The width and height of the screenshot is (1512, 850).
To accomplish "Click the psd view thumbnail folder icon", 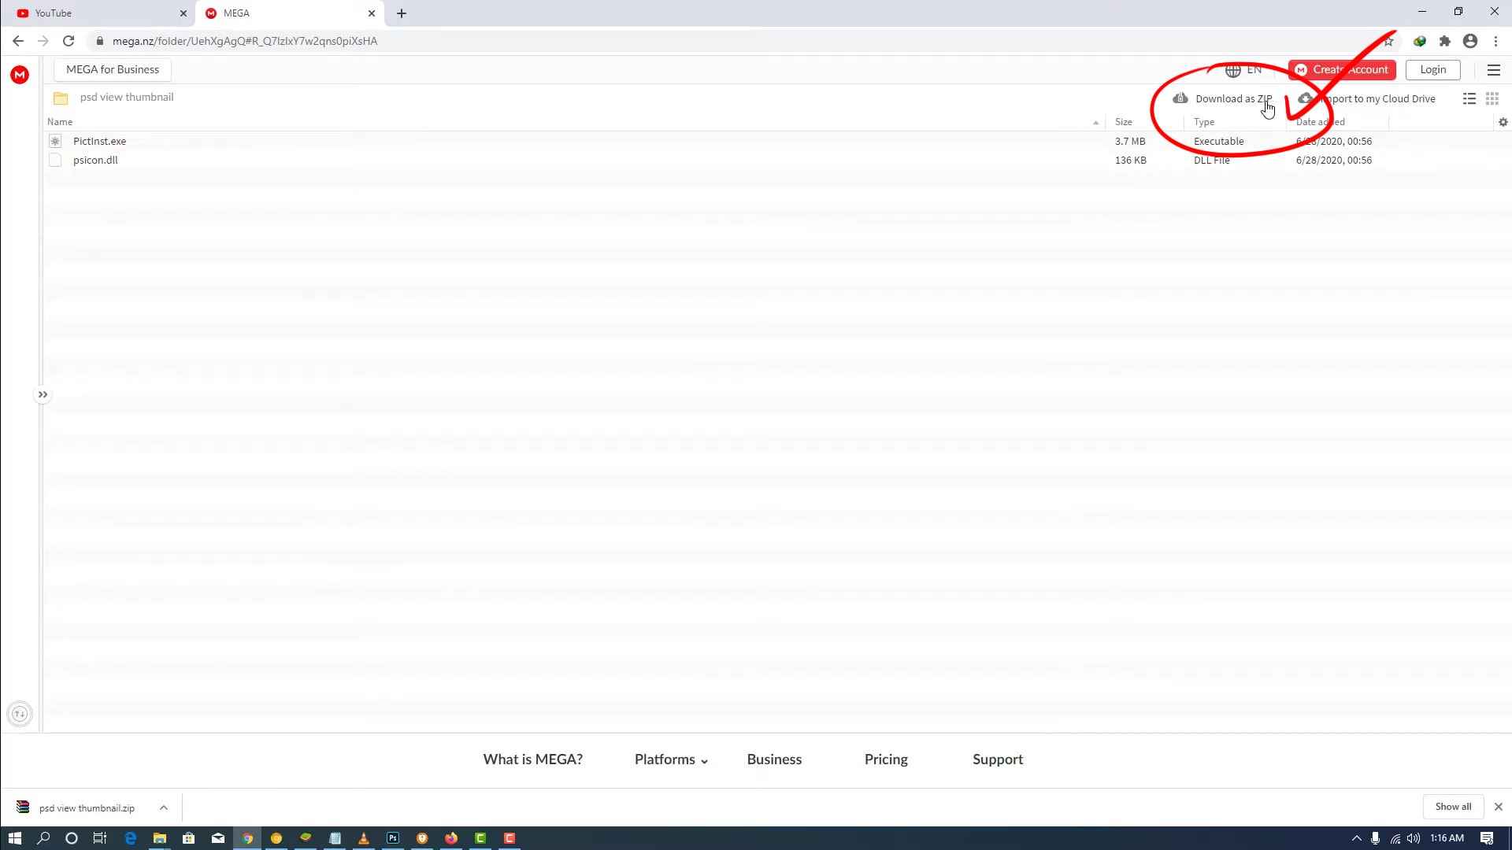I will click(x=61, y=98).
